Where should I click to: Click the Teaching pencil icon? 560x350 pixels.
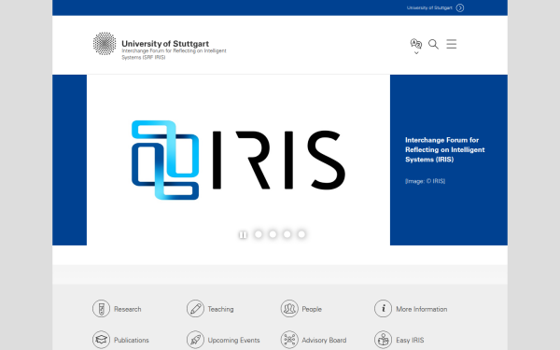point(195,309)
